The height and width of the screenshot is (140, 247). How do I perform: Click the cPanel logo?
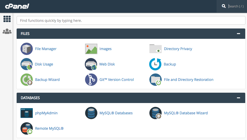tap(17, 6)
